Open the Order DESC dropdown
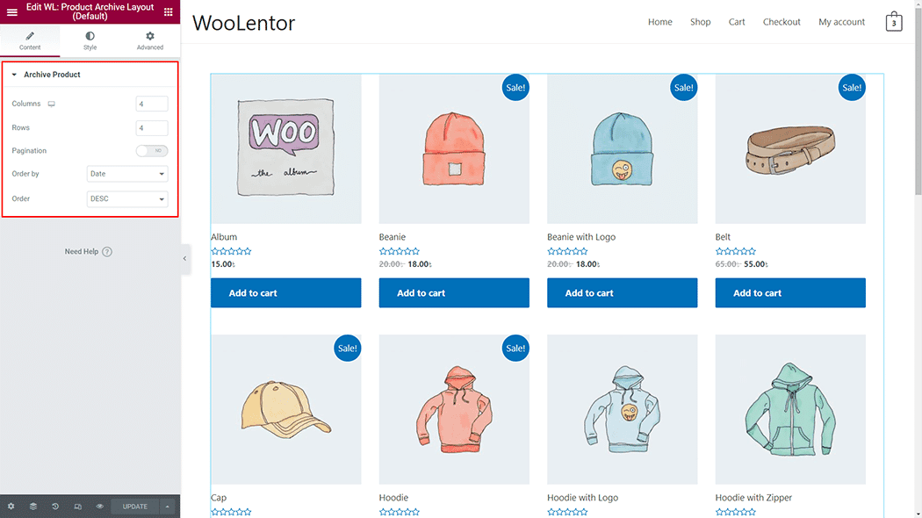 coord(127,198)
